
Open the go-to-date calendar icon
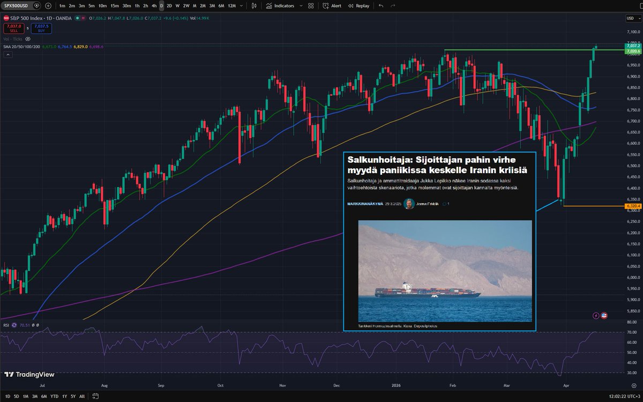[95, 396]
